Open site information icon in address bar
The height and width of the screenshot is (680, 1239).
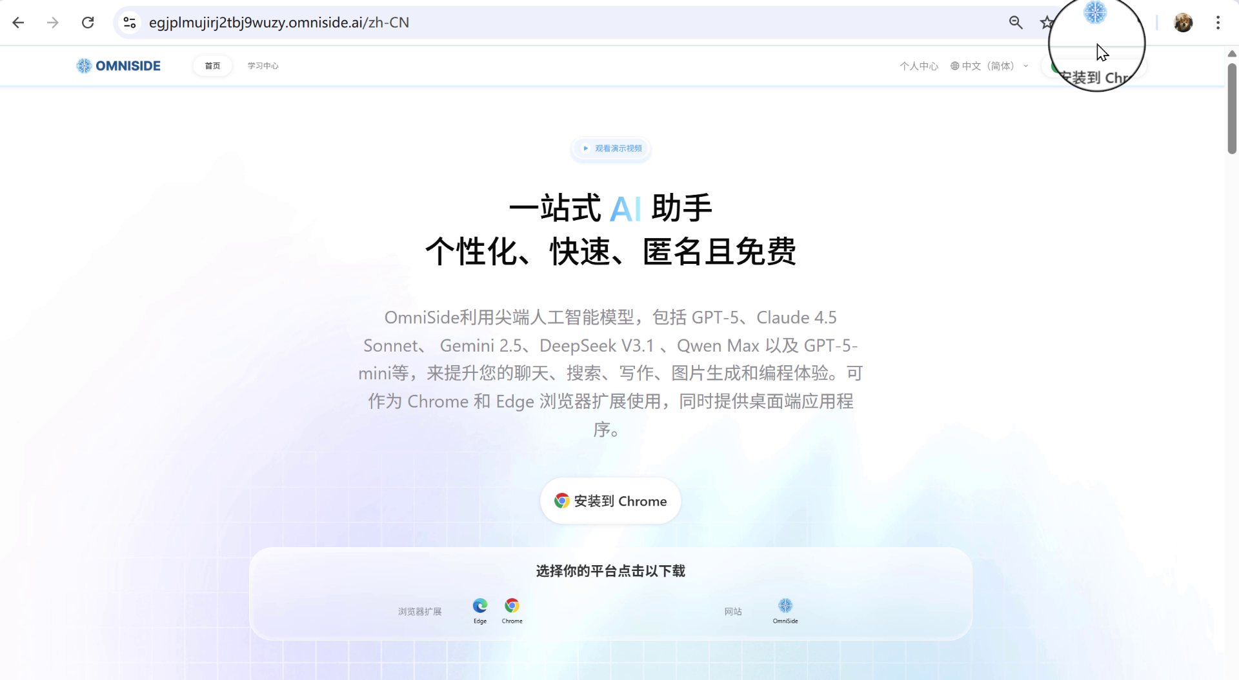[130, 23]
